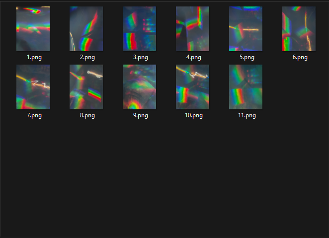
Task: Click the file name label "1.png"
Action: pyautogui.click(x=34, y=57)
